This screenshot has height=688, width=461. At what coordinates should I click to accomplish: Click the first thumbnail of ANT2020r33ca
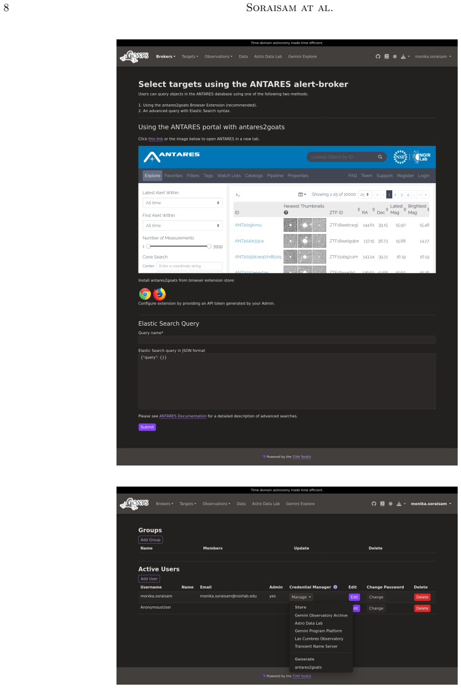pyautogui.click(x=290, y=241)
